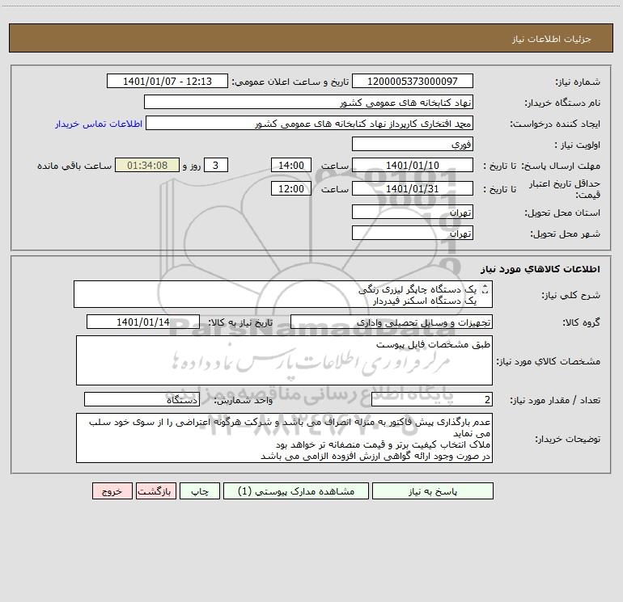Click the label 'شهر محل تحویل:'
This screenshot has width=623, height=602.
tap(565, 234)
